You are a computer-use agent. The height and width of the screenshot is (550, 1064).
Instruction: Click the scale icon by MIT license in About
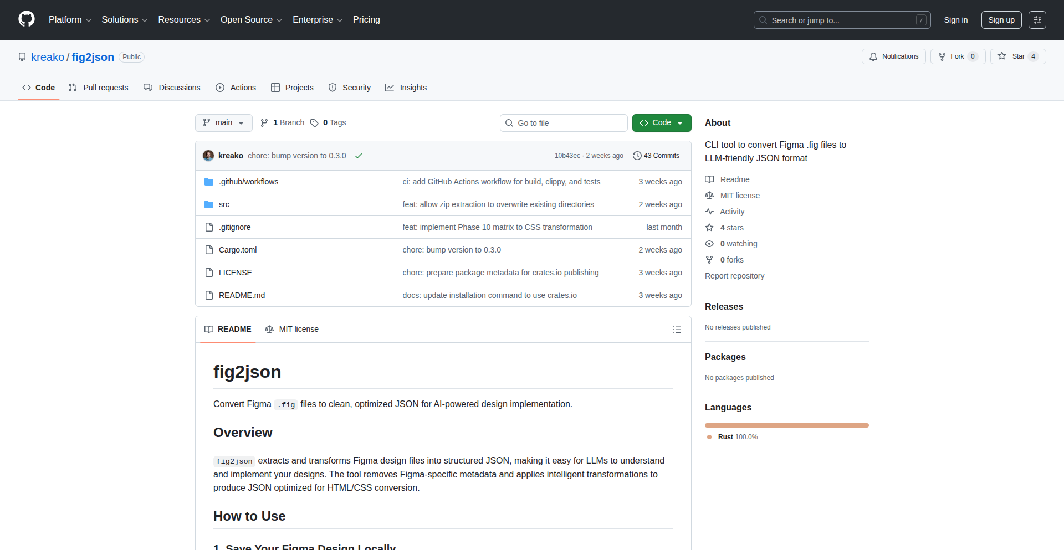(709, 196)
